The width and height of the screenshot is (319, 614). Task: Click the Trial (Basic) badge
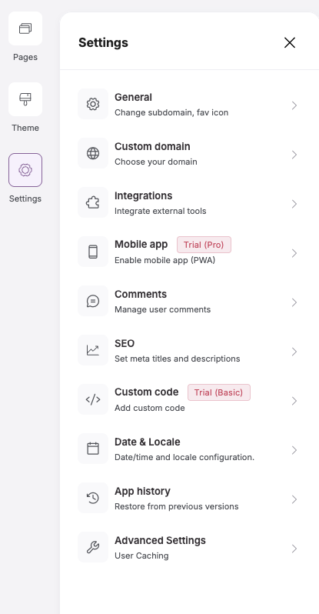(219, 392)
